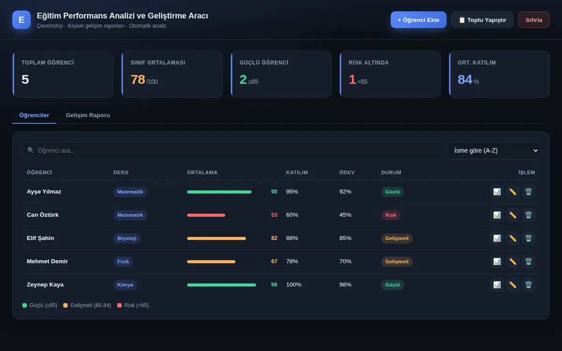Edit Zeynep Kaya using the pencil icon
Screen dimensions: 562x351
pyautogui.click(x=513, y=285)
